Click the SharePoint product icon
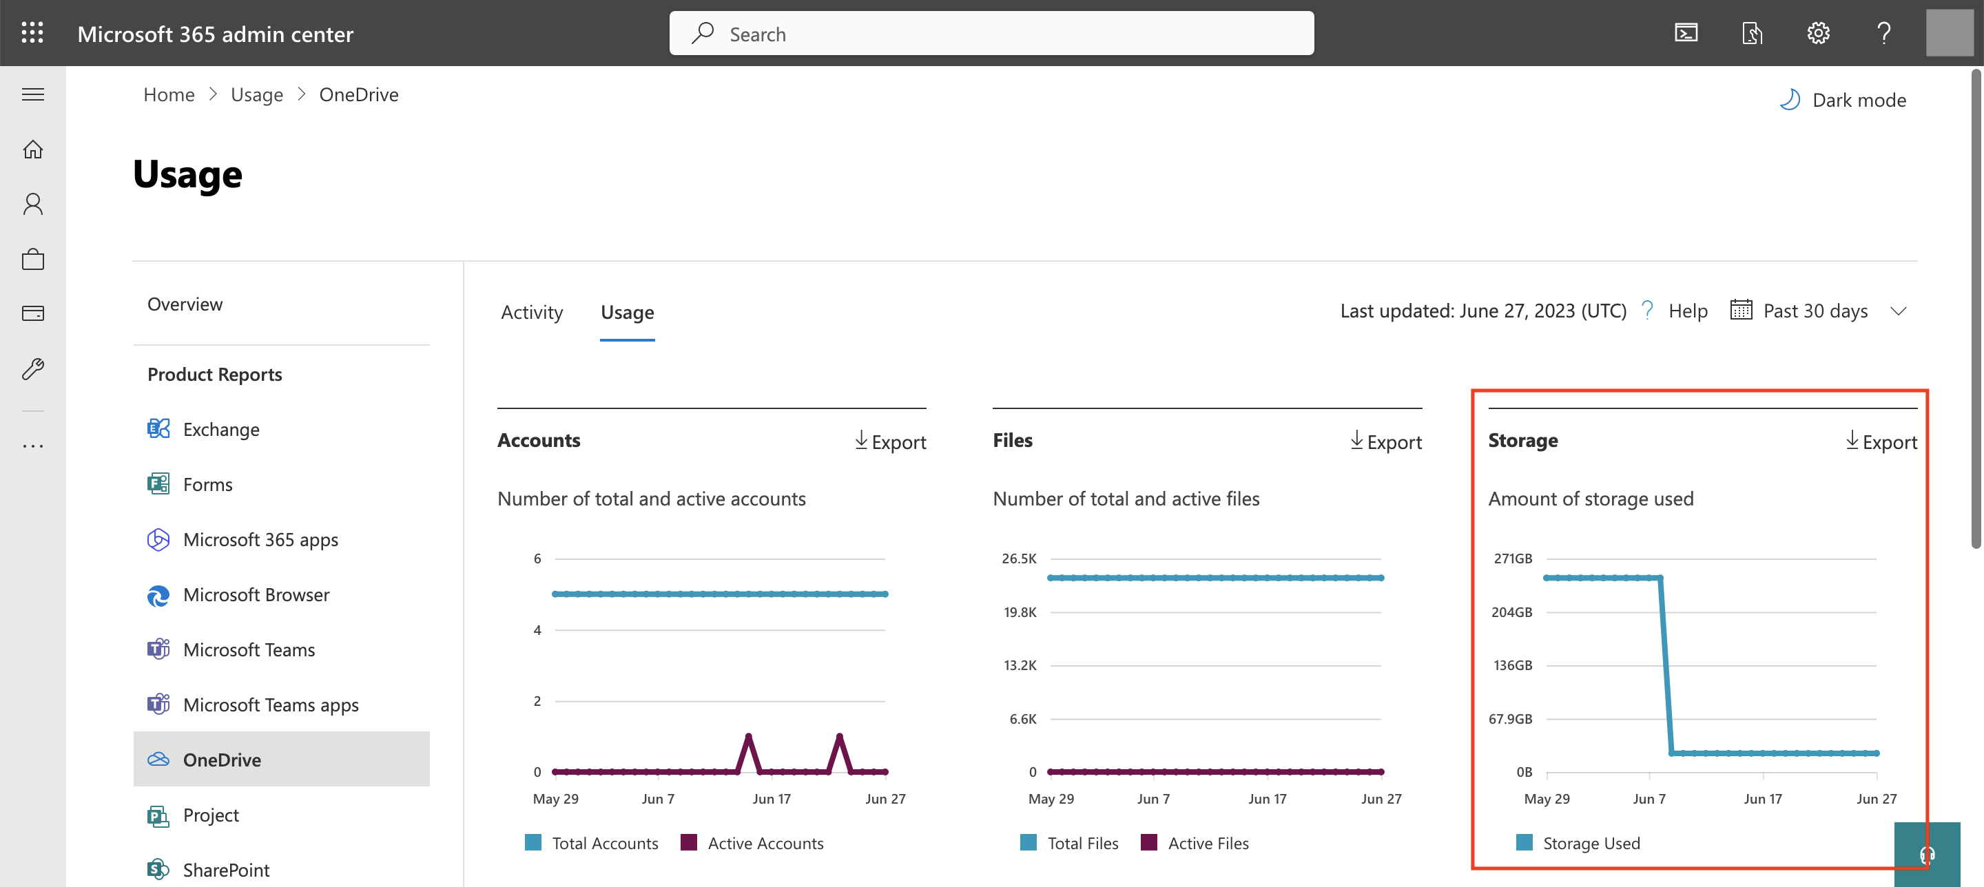1984x887 pixels. pos(158,870)
